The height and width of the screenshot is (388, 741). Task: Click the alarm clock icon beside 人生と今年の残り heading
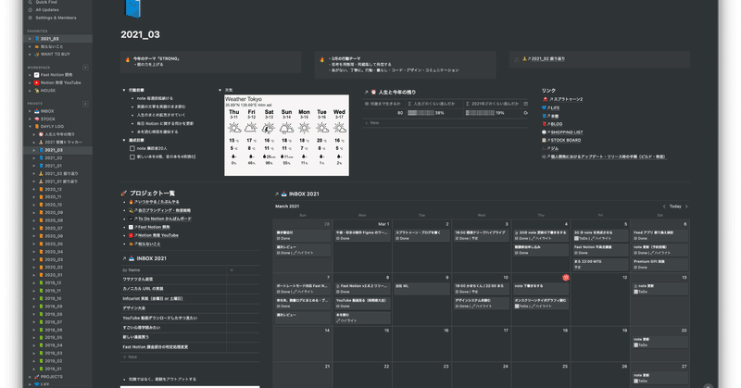(373, 93)
